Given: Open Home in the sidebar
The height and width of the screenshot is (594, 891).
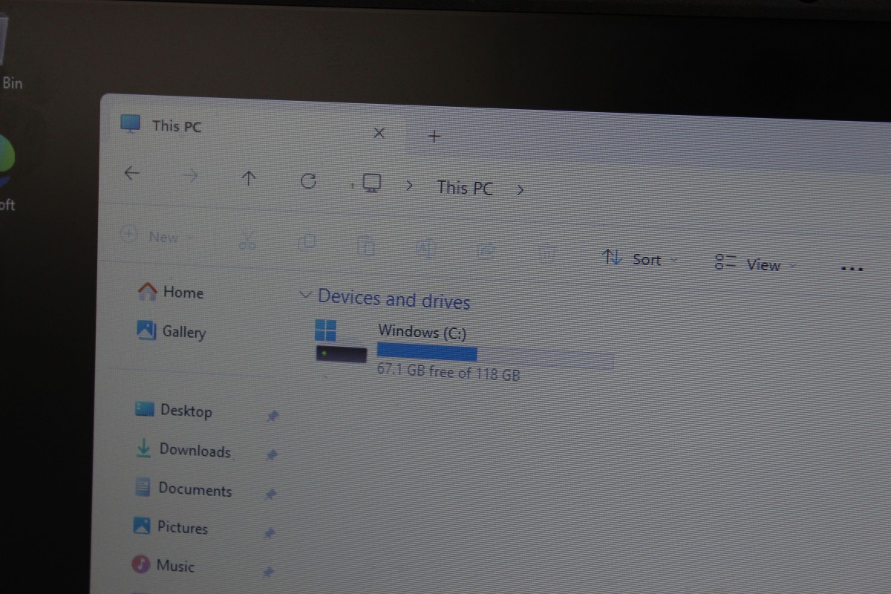Looking at the screenshot, I should (171, 292).
